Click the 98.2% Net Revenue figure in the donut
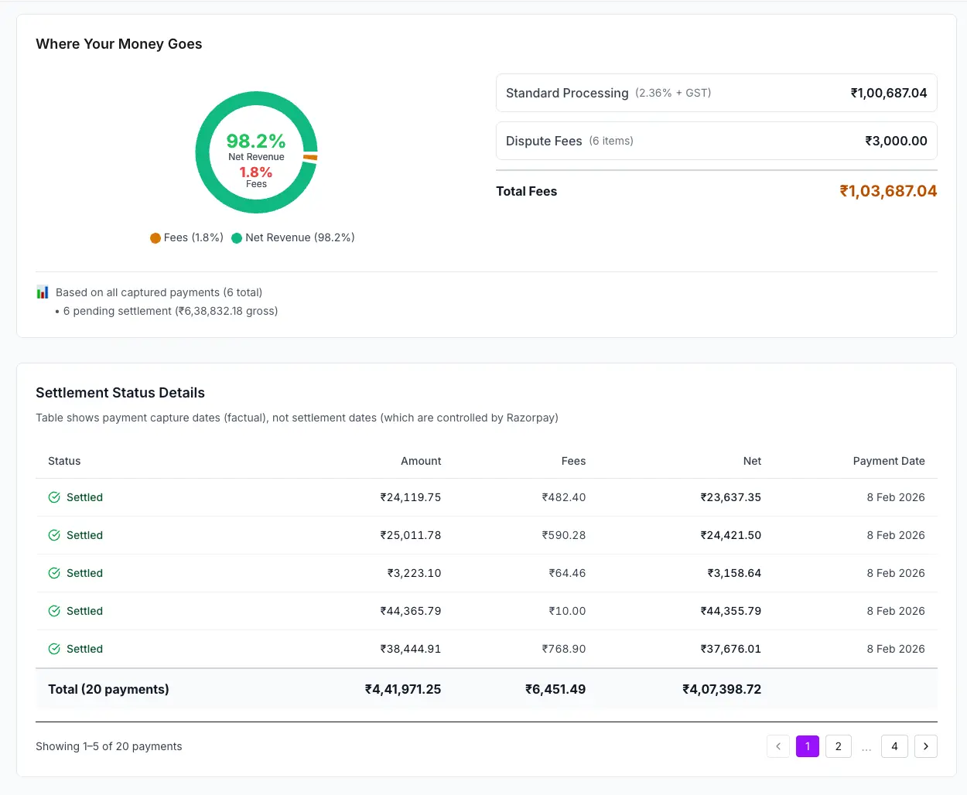 coord(256,141)
